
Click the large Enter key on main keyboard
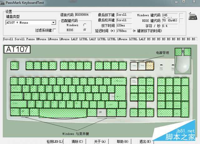click(120, 93)
